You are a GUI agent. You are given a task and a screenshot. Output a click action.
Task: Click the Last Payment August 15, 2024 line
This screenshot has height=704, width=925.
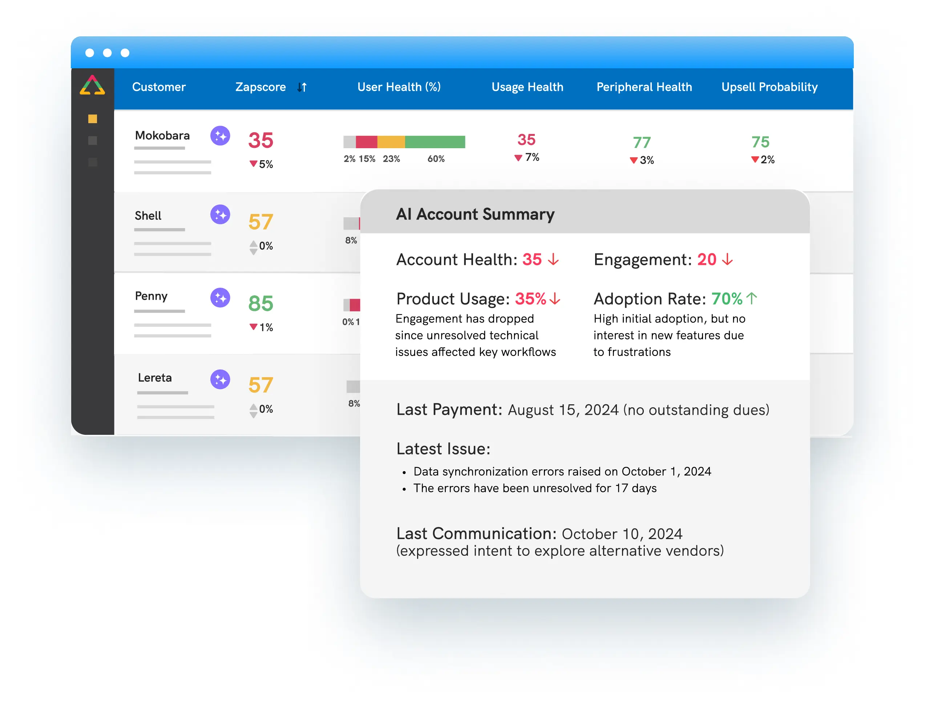tap(583, 409)
